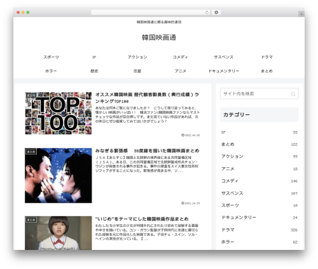Open the 恋愛 navigation item
Image resolution: width=318 pixels, height=269 pixels.
[x=137, y=71]
